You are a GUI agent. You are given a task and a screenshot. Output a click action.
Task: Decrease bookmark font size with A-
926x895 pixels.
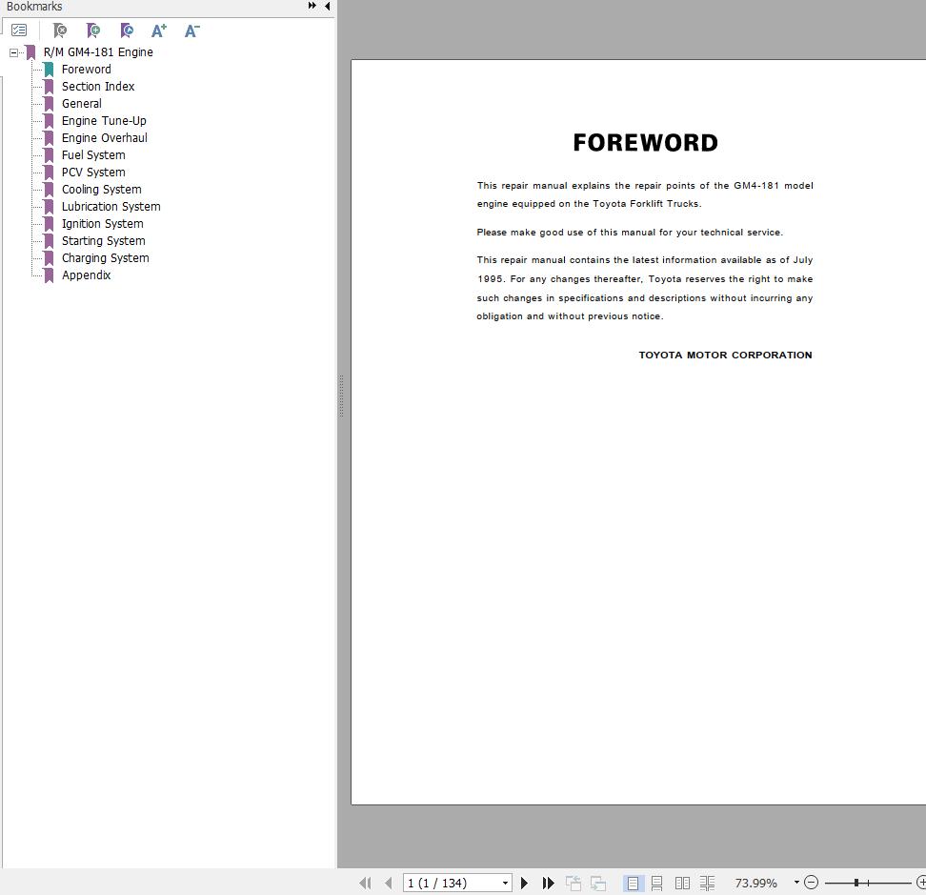tap(191, 31)
